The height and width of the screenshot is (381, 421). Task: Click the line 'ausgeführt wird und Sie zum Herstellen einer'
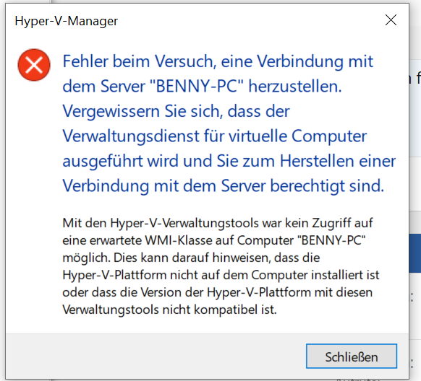(229, 161)
